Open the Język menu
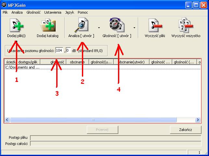 click(x=70, y=12)
